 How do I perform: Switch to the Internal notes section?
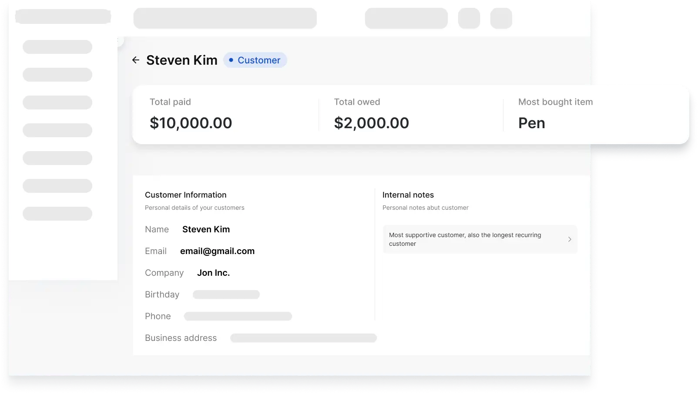(x=408, y=195)
